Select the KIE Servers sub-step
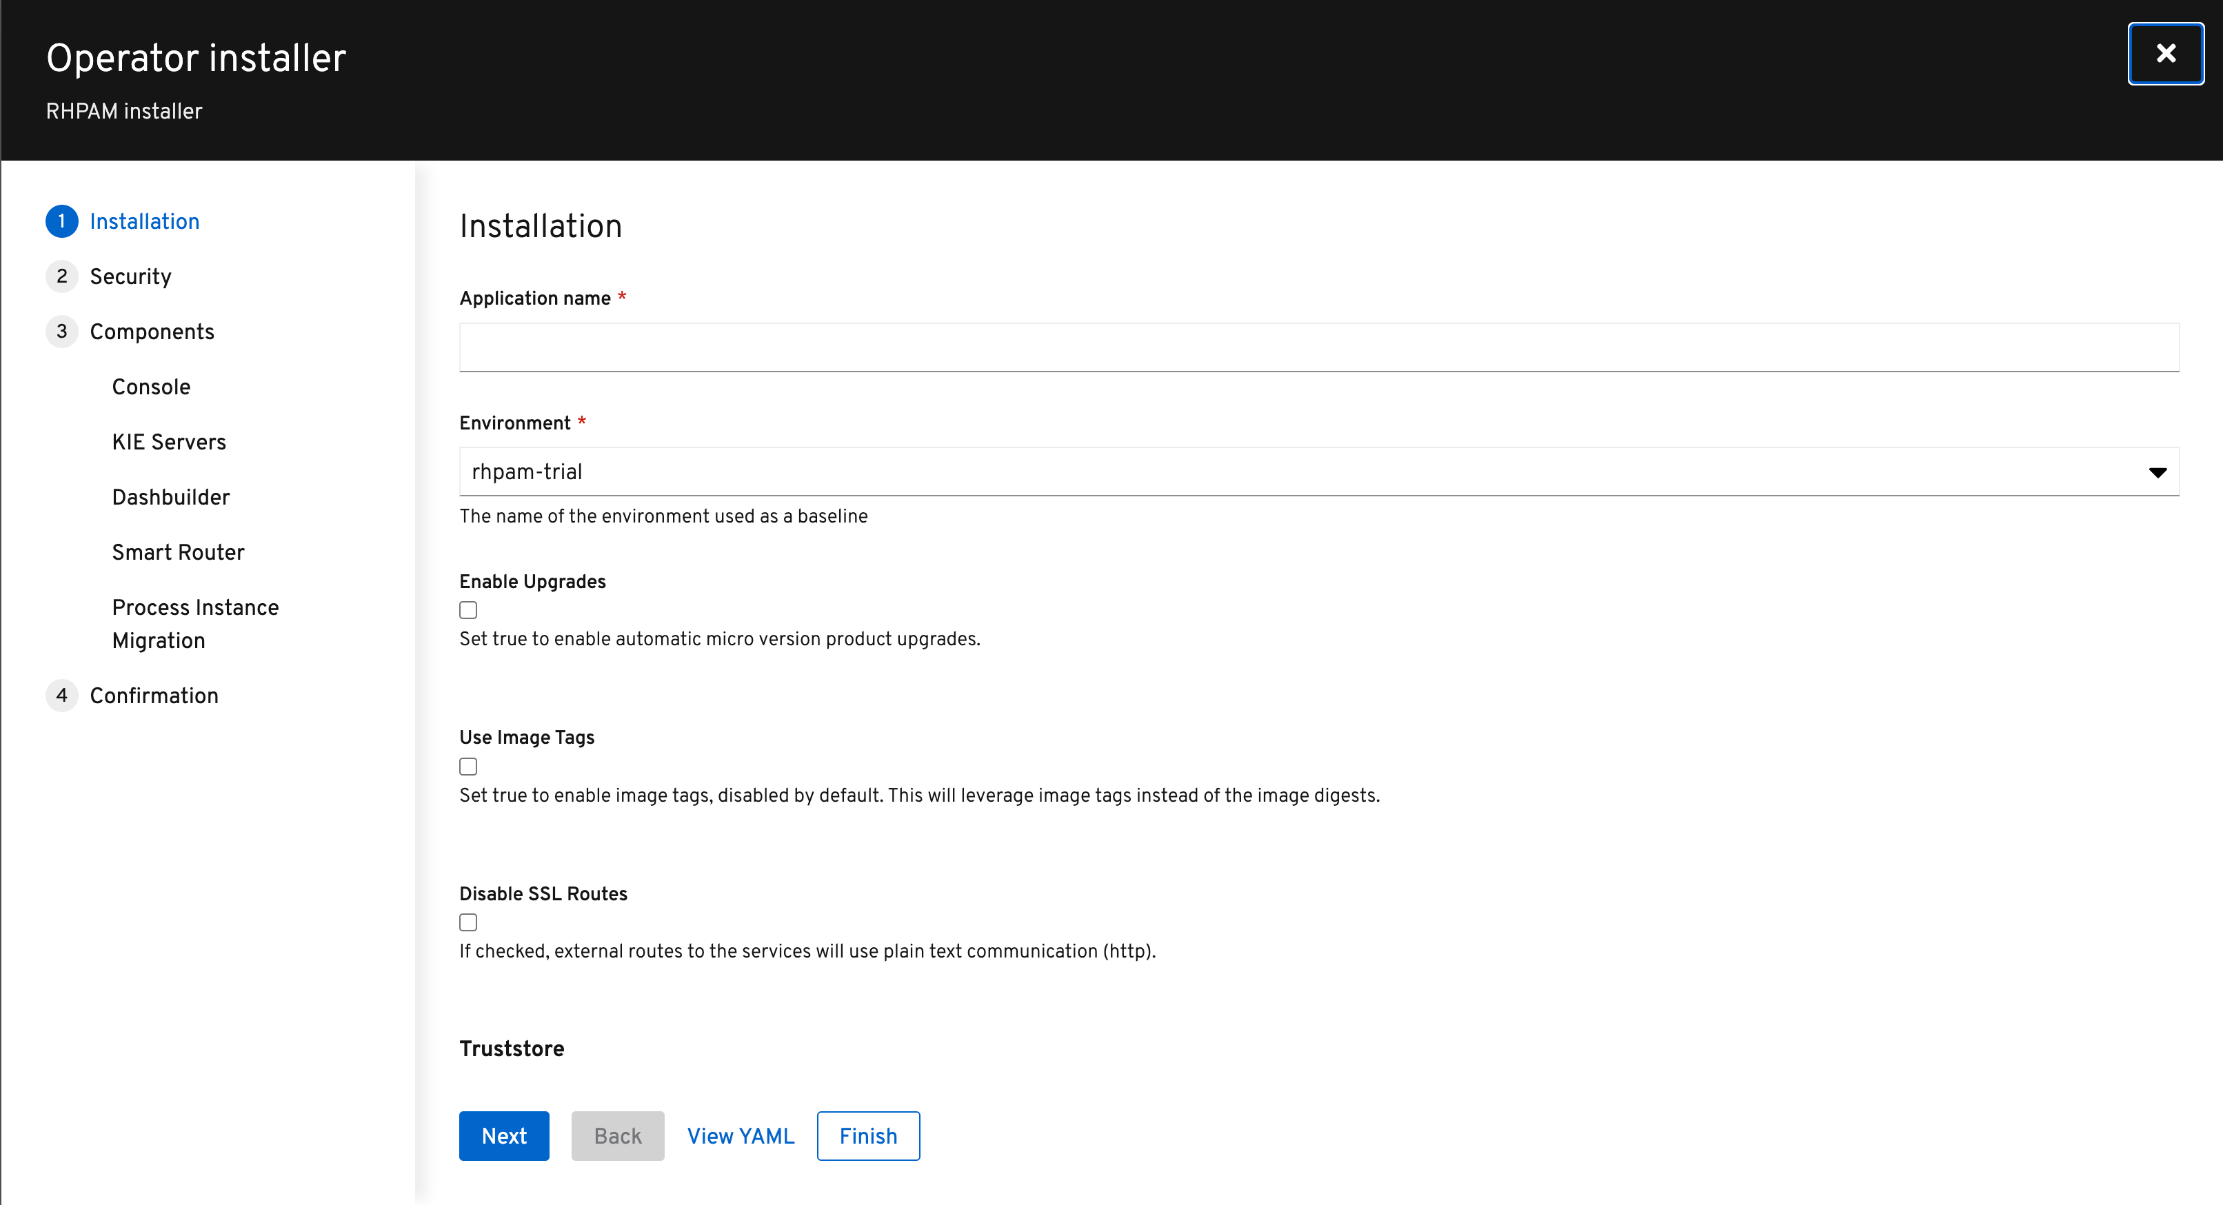Screen dimensions: 2223x1205 pos(169,443)
